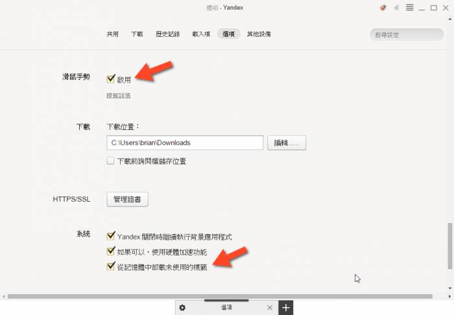Click the gray rocket turbo icon

point(396,8)
